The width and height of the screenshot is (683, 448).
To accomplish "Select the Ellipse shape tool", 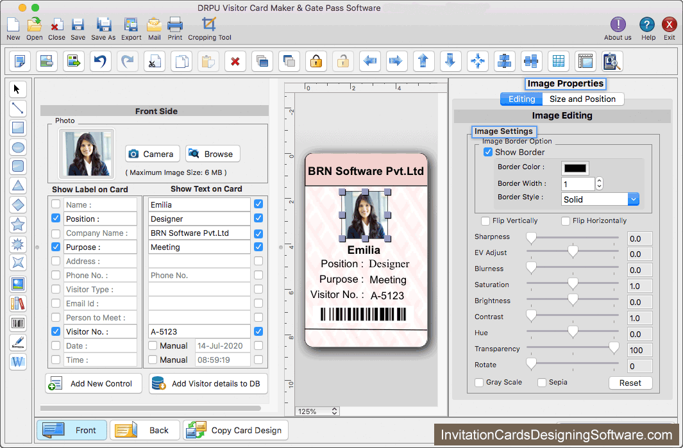I will pyautogui.click(x=18, y=147).
